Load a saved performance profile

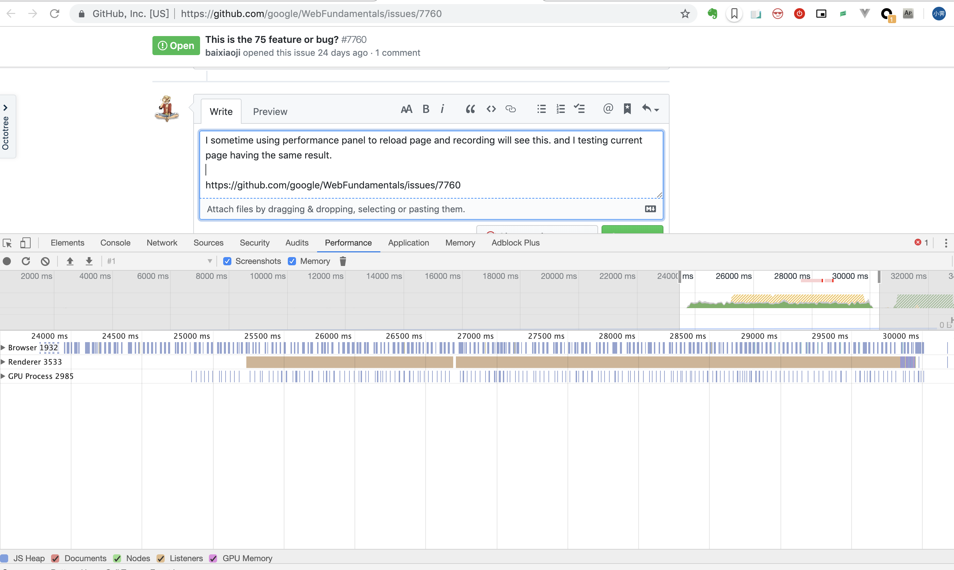[70, 261]
